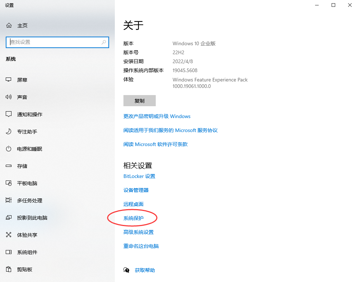Go to 主页 settings home
356x282 pixels.
tap(22, 25)
